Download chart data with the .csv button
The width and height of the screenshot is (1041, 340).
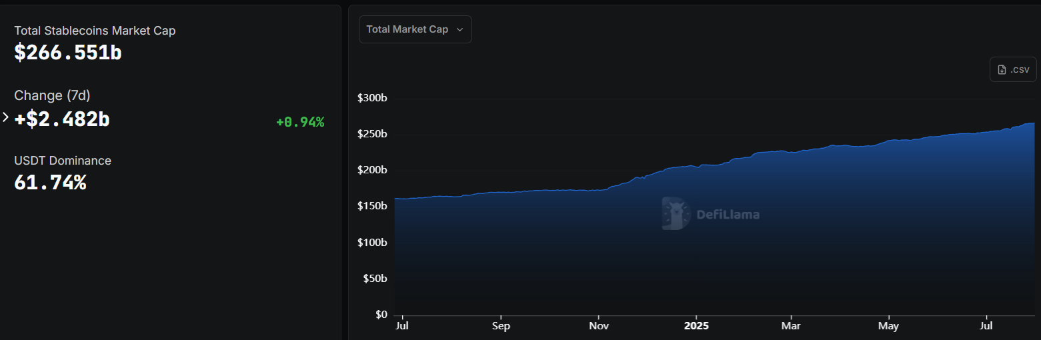(1012, 70)
